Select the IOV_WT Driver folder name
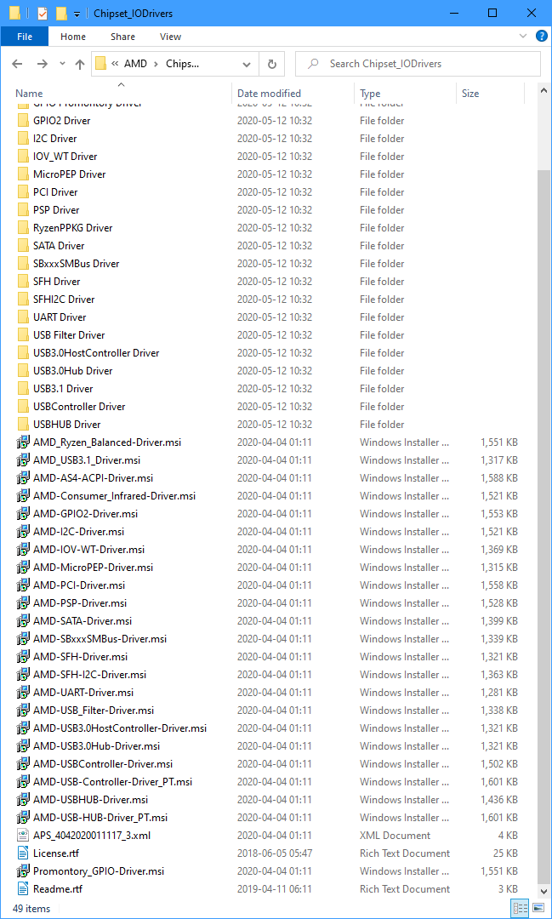Image resolution: width=552 pixels, height=919 pixels. (65, 157)
